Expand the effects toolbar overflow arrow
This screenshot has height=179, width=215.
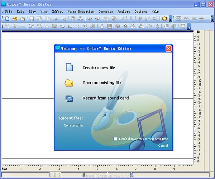(x=189, y=26)
